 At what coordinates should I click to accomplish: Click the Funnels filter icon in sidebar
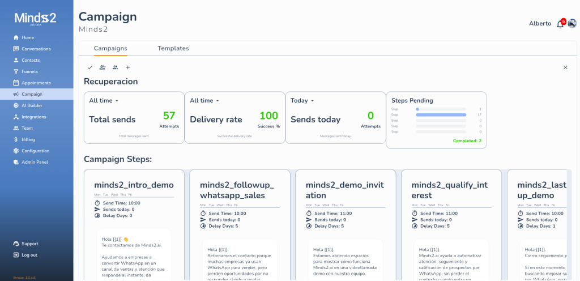tap(16, 71)
